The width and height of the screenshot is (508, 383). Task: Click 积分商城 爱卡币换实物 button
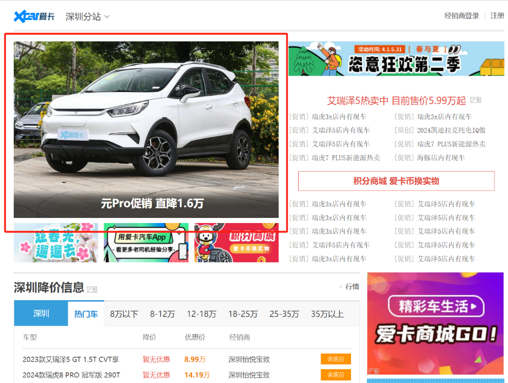coord(396,181)
